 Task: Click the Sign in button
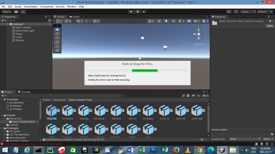coord(7,12)
